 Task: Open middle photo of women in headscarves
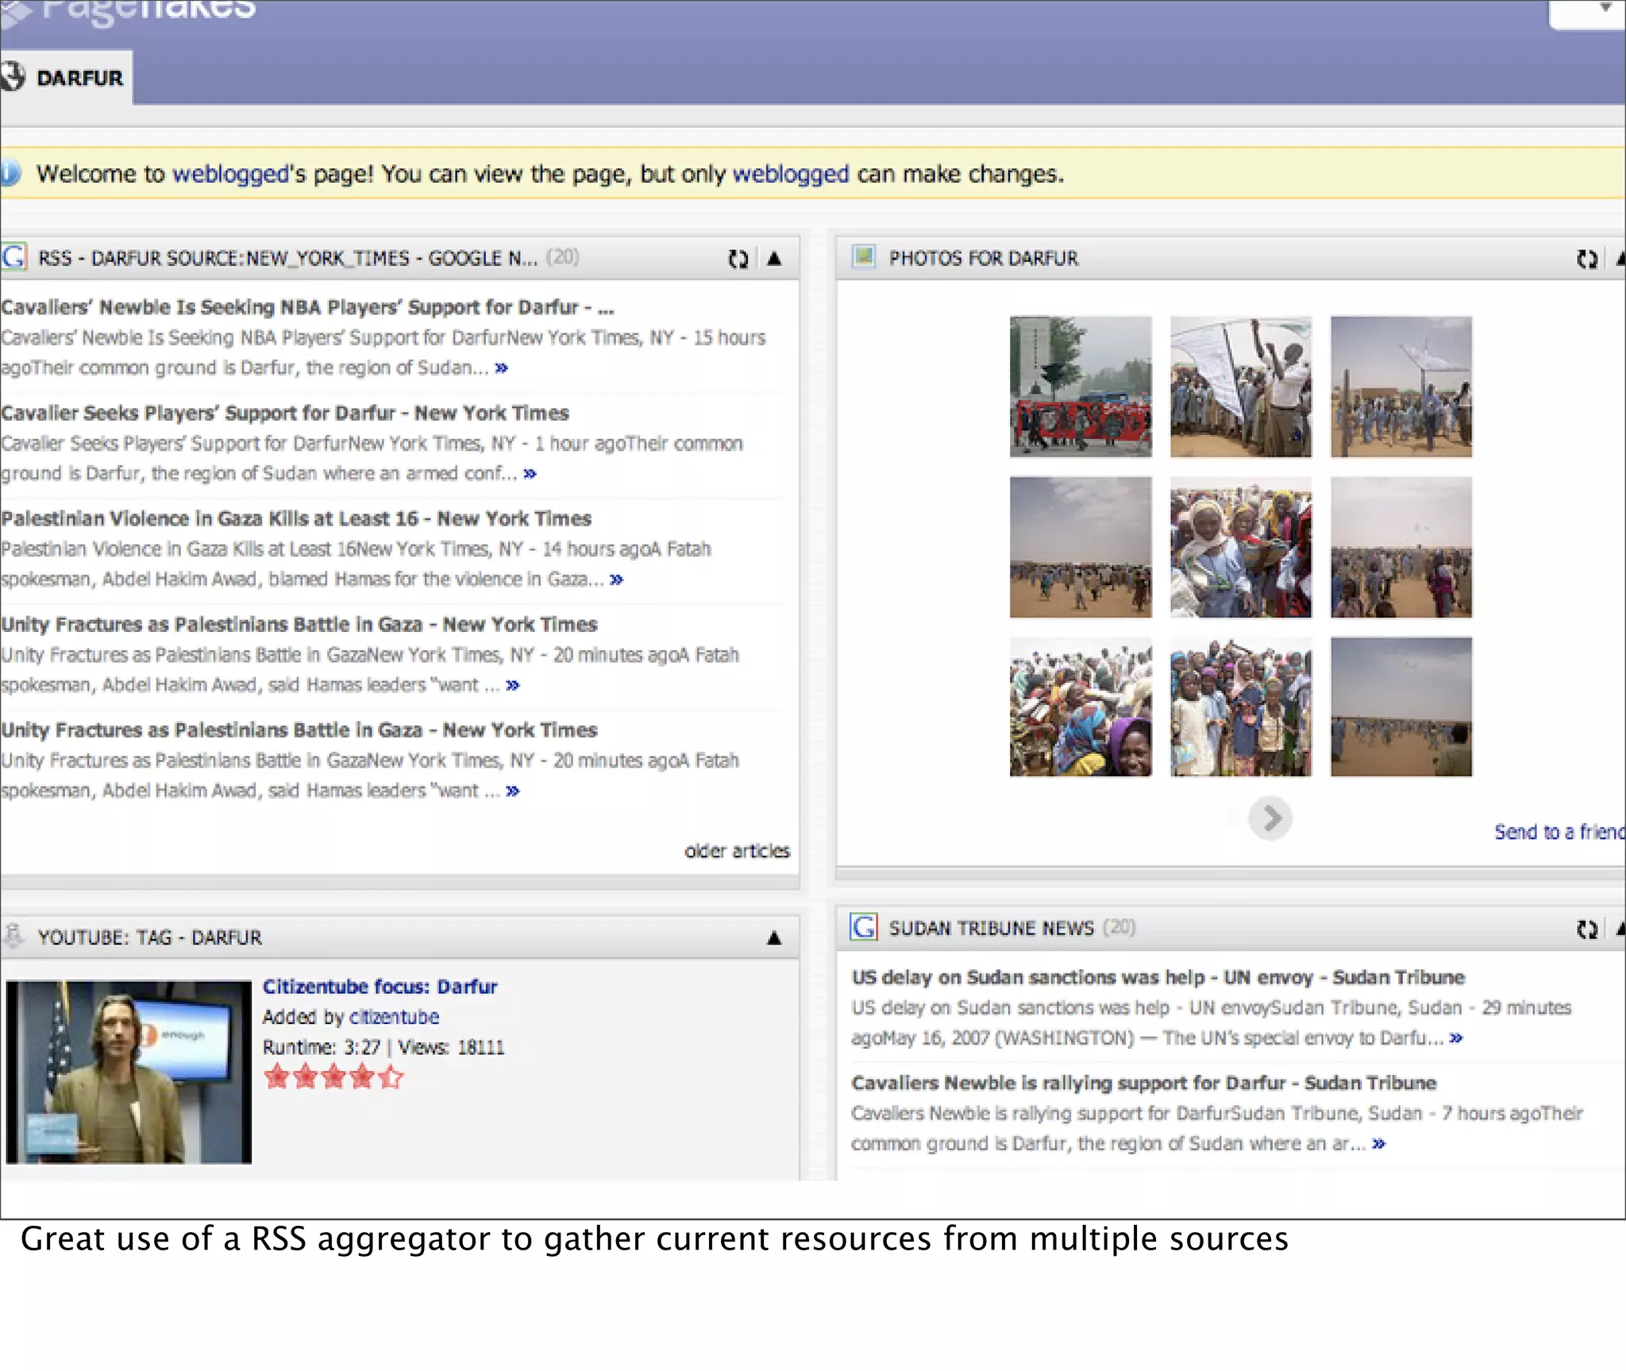1241,547
